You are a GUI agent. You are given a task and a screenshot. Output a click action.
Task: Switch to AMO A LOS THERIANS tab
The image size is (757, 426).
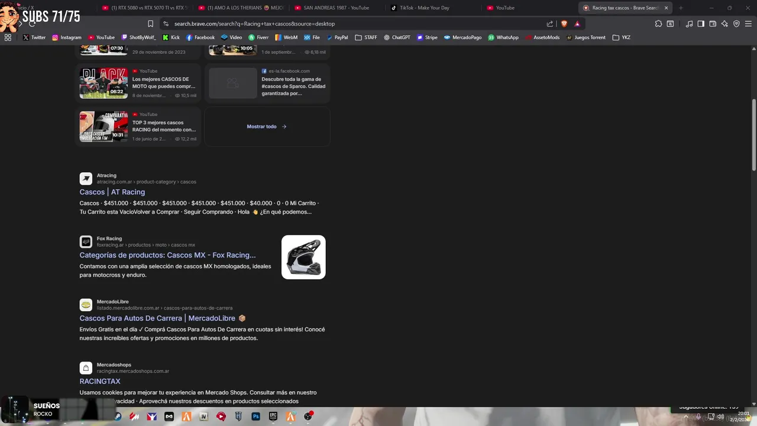coord(241,8)
